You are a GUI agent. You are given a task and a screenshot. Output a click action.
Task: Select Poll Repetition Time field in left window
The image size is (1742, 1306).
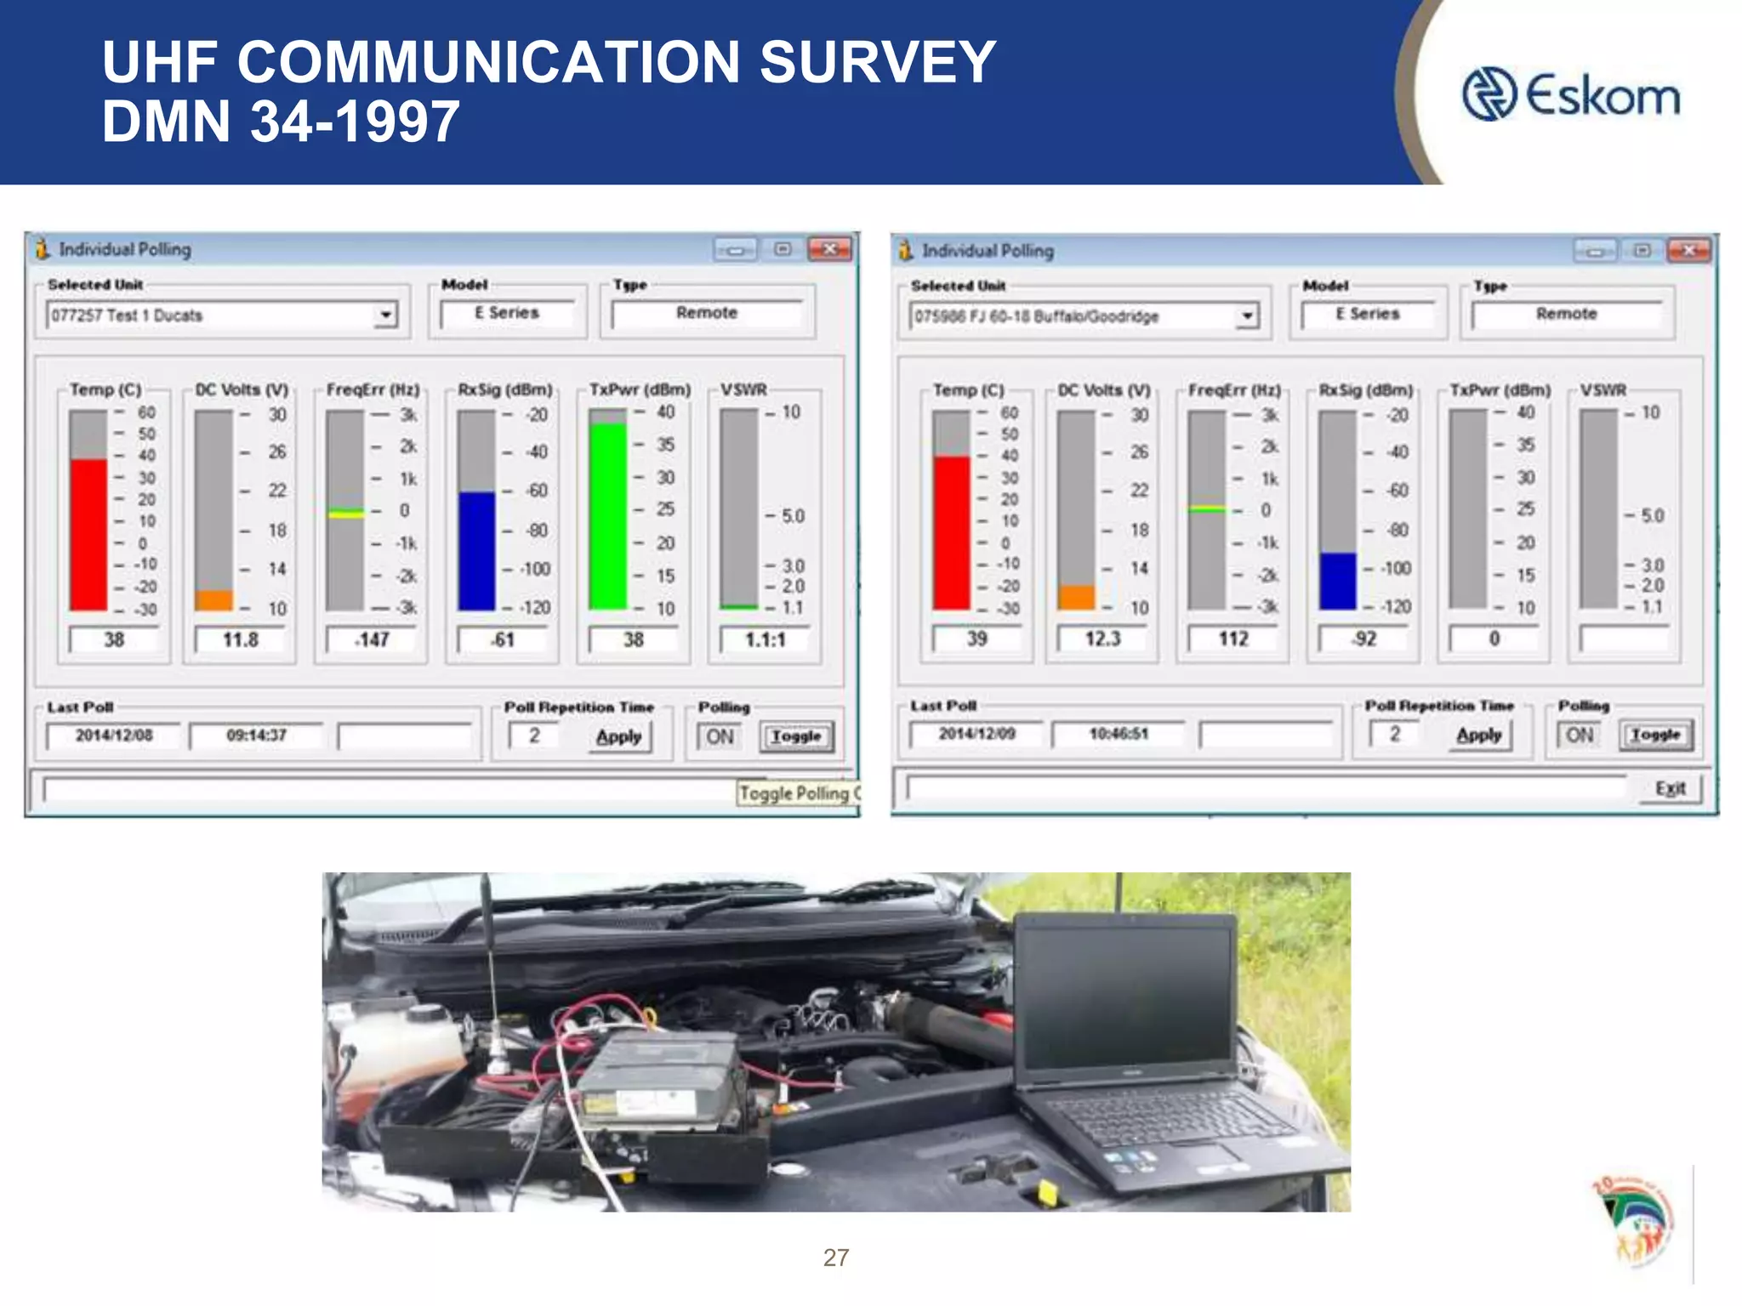point(534,735)
